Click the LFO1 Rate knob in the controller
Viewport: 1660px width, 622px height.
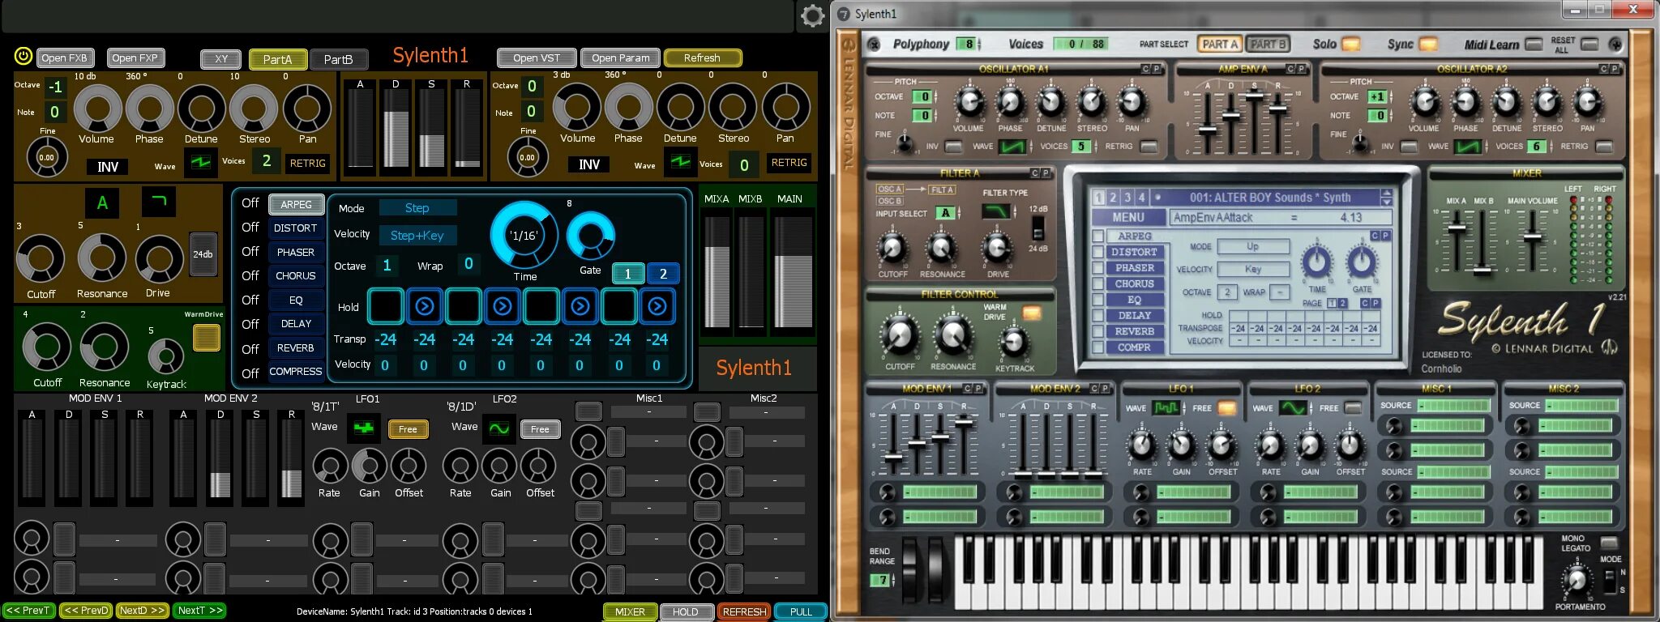[329, 466]
